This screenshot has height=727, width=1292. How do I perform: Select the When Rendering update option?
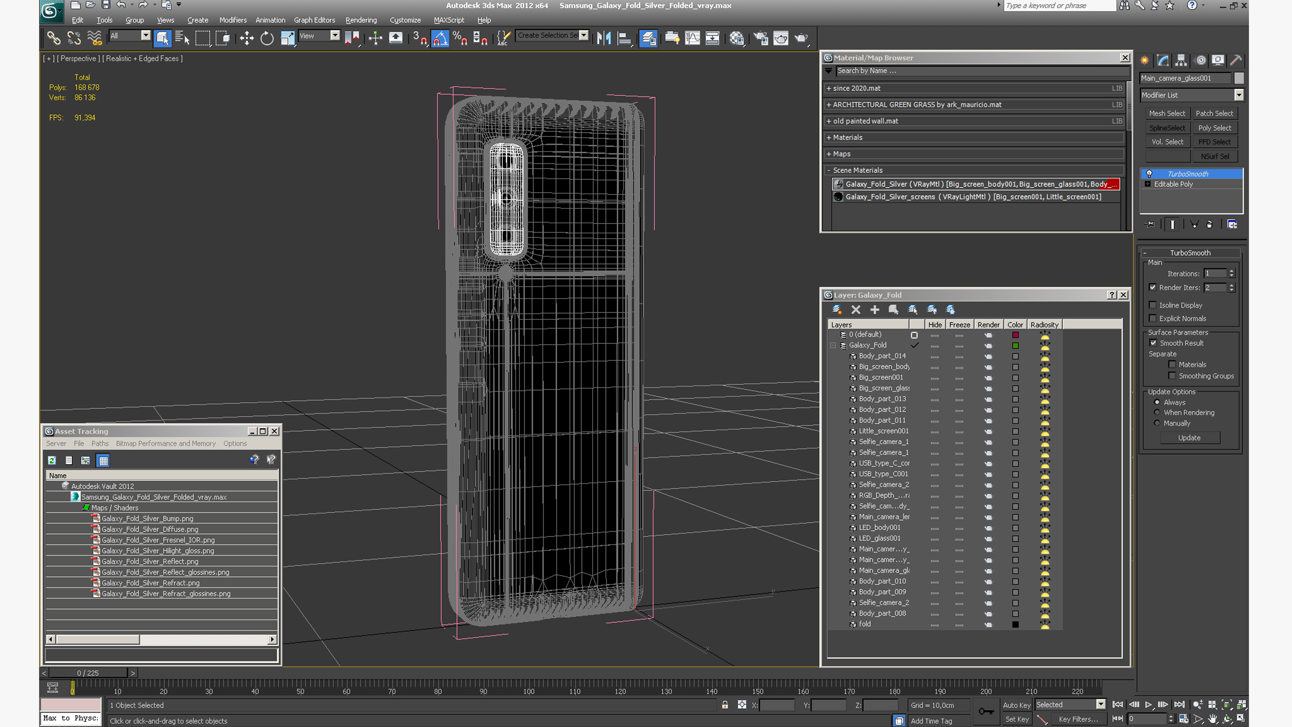(1157, 413)
